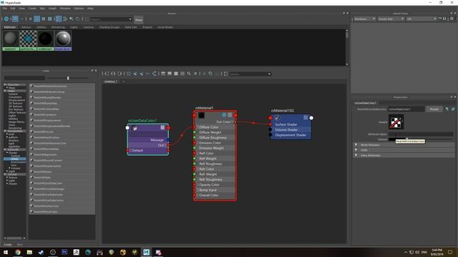Click the Presets button in Property Editor
This screenshot has width=458, height=257.
click(x=434, y=109)
